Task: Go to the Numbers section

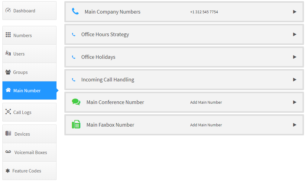Action: coord(29,35)
